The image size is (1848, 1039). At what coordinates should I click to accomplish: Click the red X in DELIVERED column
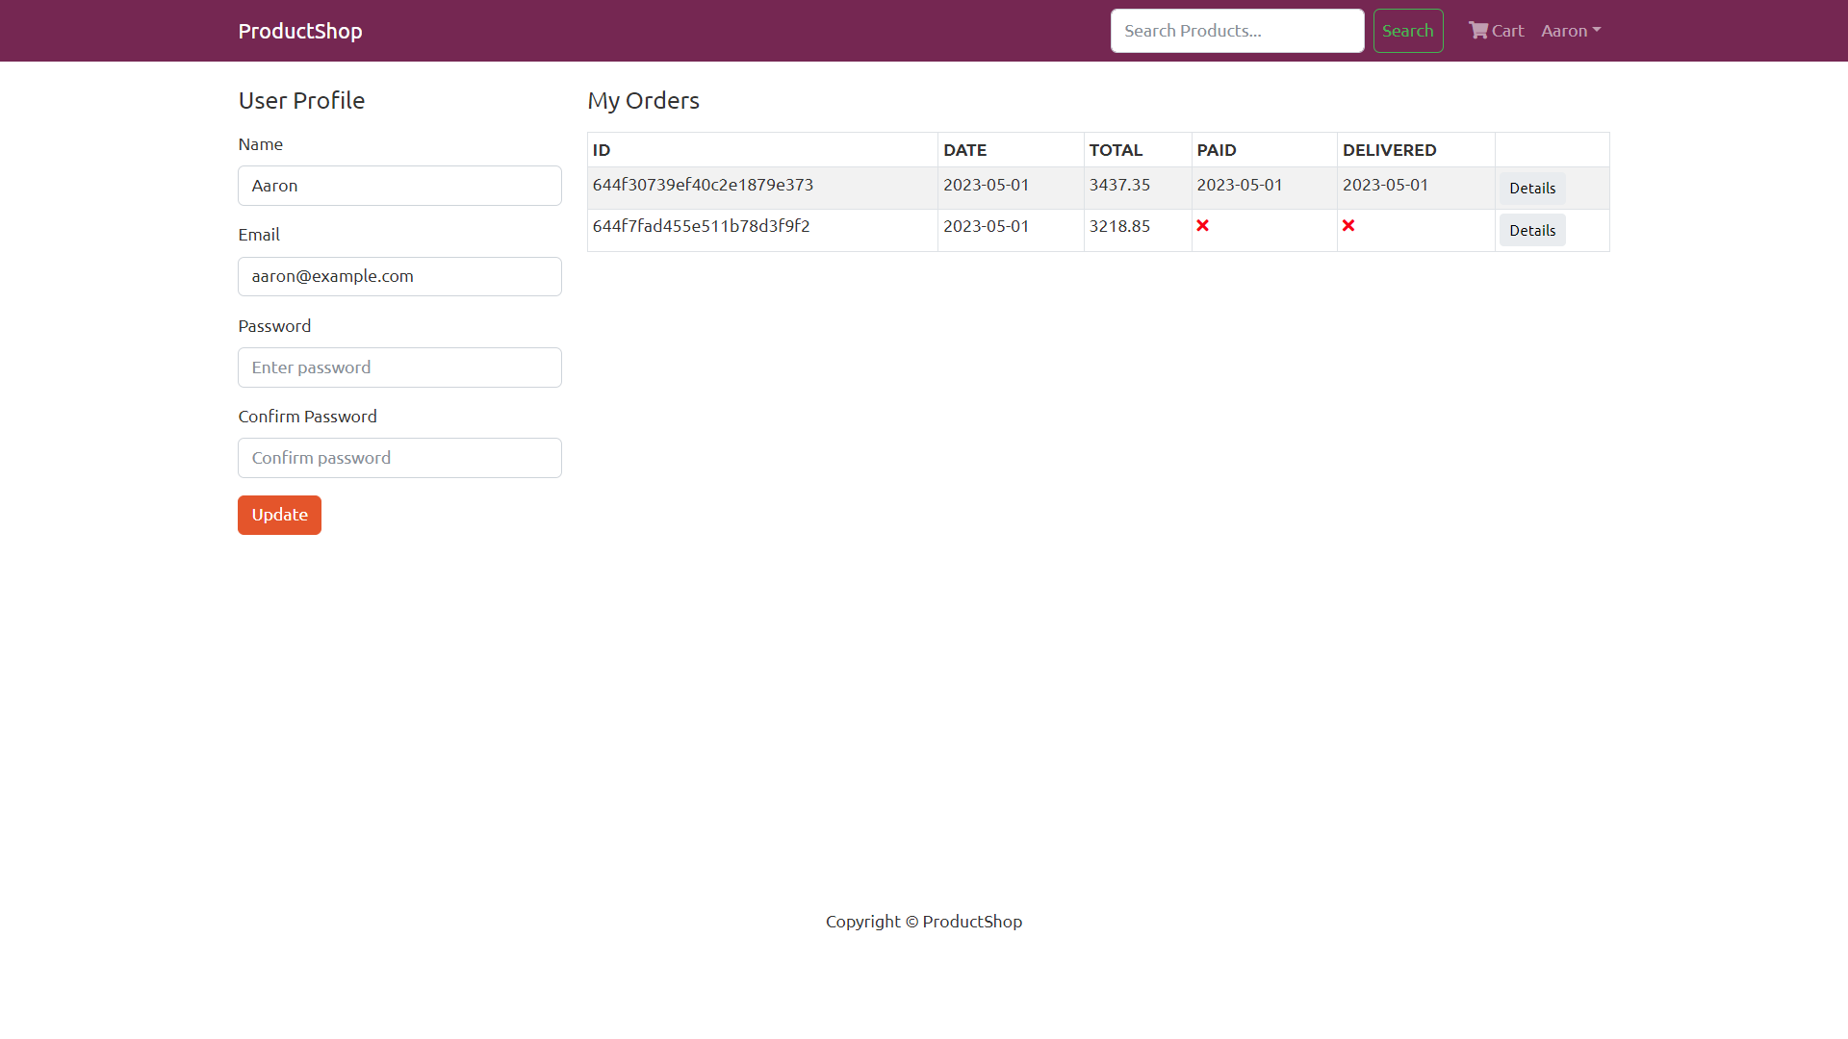[x=1348, y=225]
